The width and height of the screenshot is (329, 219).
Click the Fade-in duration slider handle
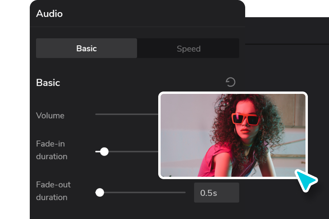(104, 151)
